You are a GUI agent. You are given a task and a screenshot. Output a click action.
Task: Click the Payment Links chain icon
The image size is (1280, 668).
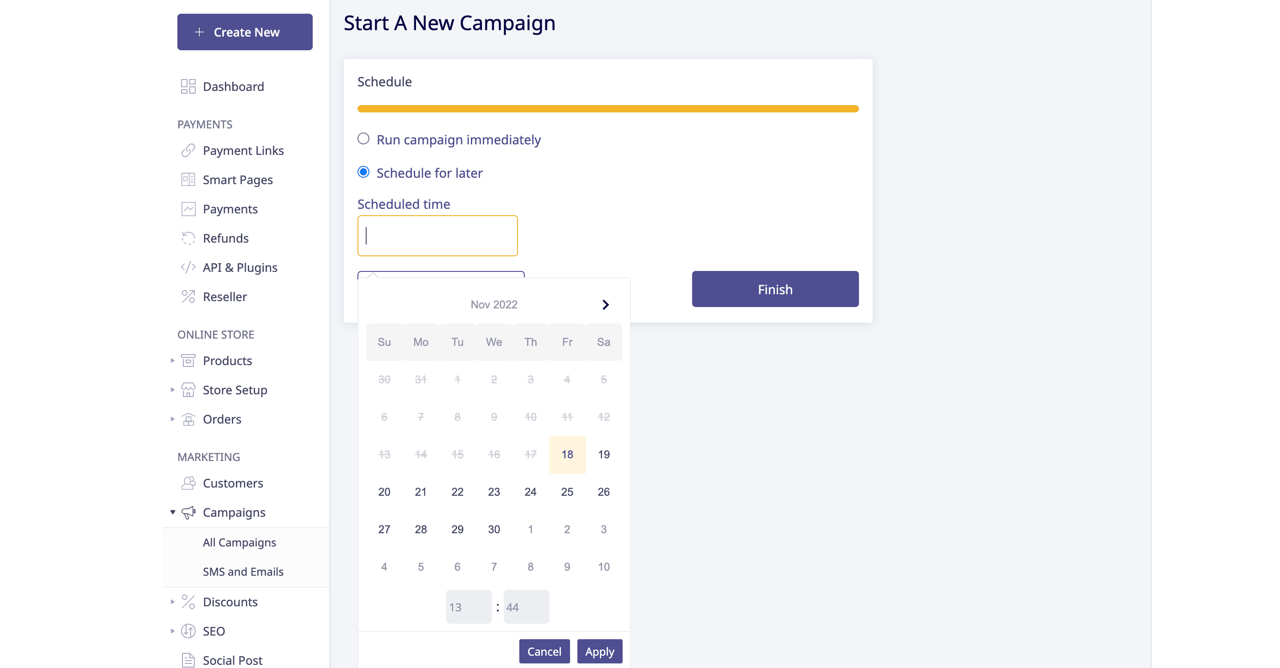tap(188, 150)
